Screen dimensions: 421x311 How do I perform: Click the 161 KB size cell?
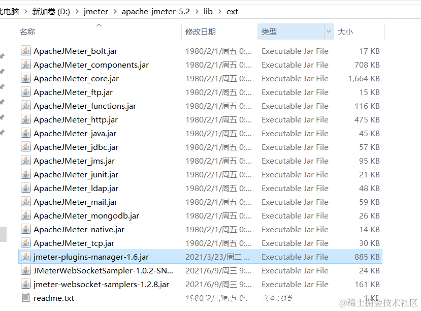pos(367,284)
